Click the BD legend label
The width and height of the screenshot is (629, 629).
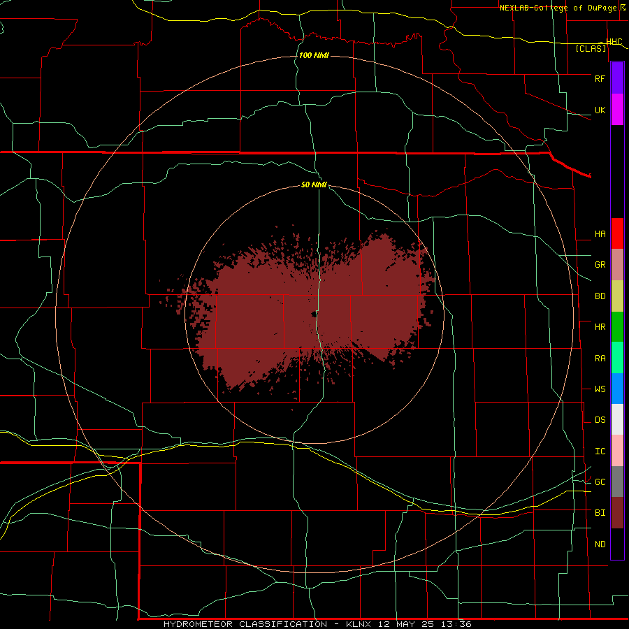[x=600, y=296]
